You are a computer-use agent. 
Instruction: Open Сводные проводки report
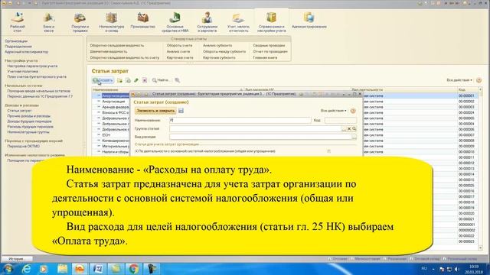(269, 46)
